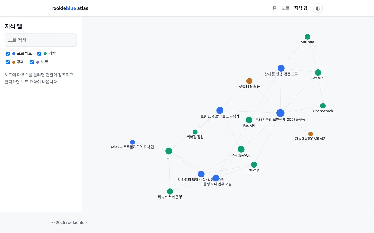Click the rookieblue atlas logo link
The image size is (374, 233).
click(x=70, y=8)
